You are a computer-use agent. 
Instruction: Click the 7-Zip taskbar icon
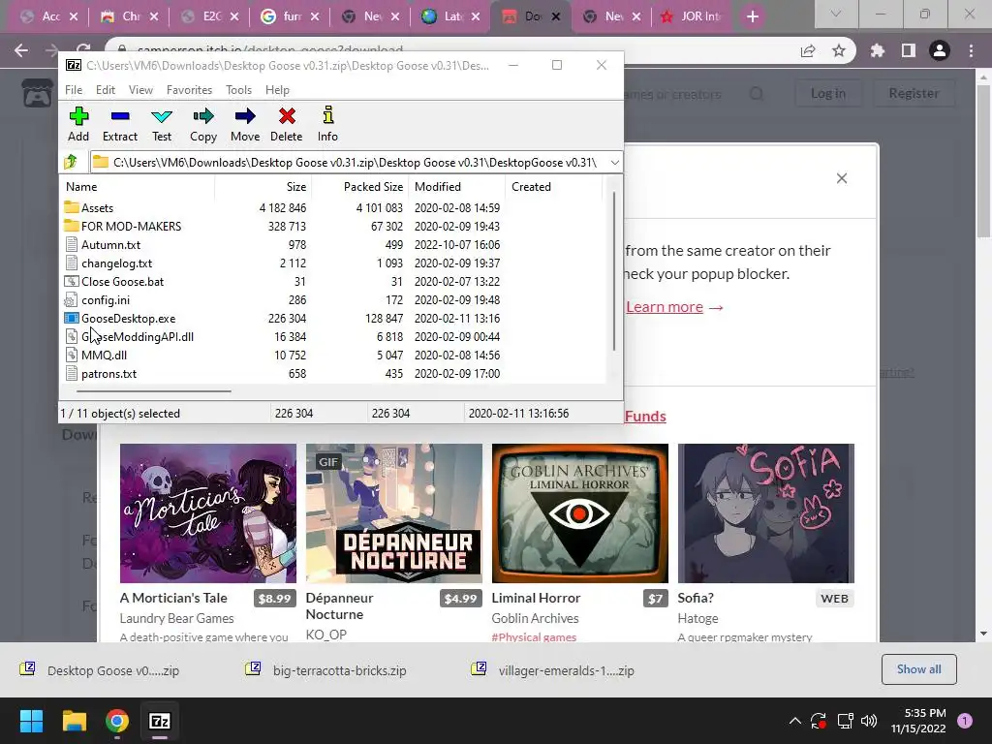(160, 721)
